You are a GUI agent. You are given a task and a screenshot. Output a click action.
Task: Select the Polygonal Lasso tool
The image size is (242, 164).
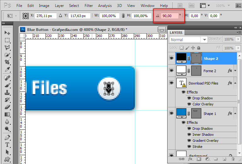[7, 47]
